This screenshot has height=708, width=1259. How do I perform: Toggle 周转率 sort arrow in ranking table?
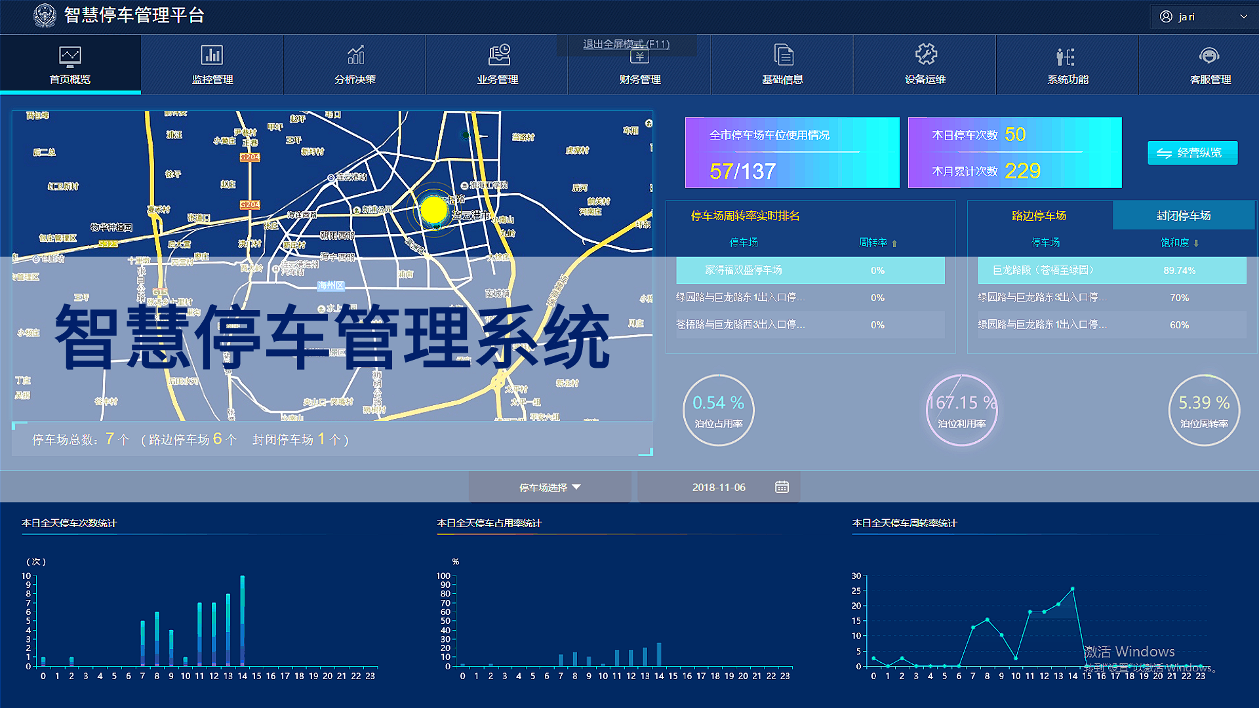pos(894,243)
